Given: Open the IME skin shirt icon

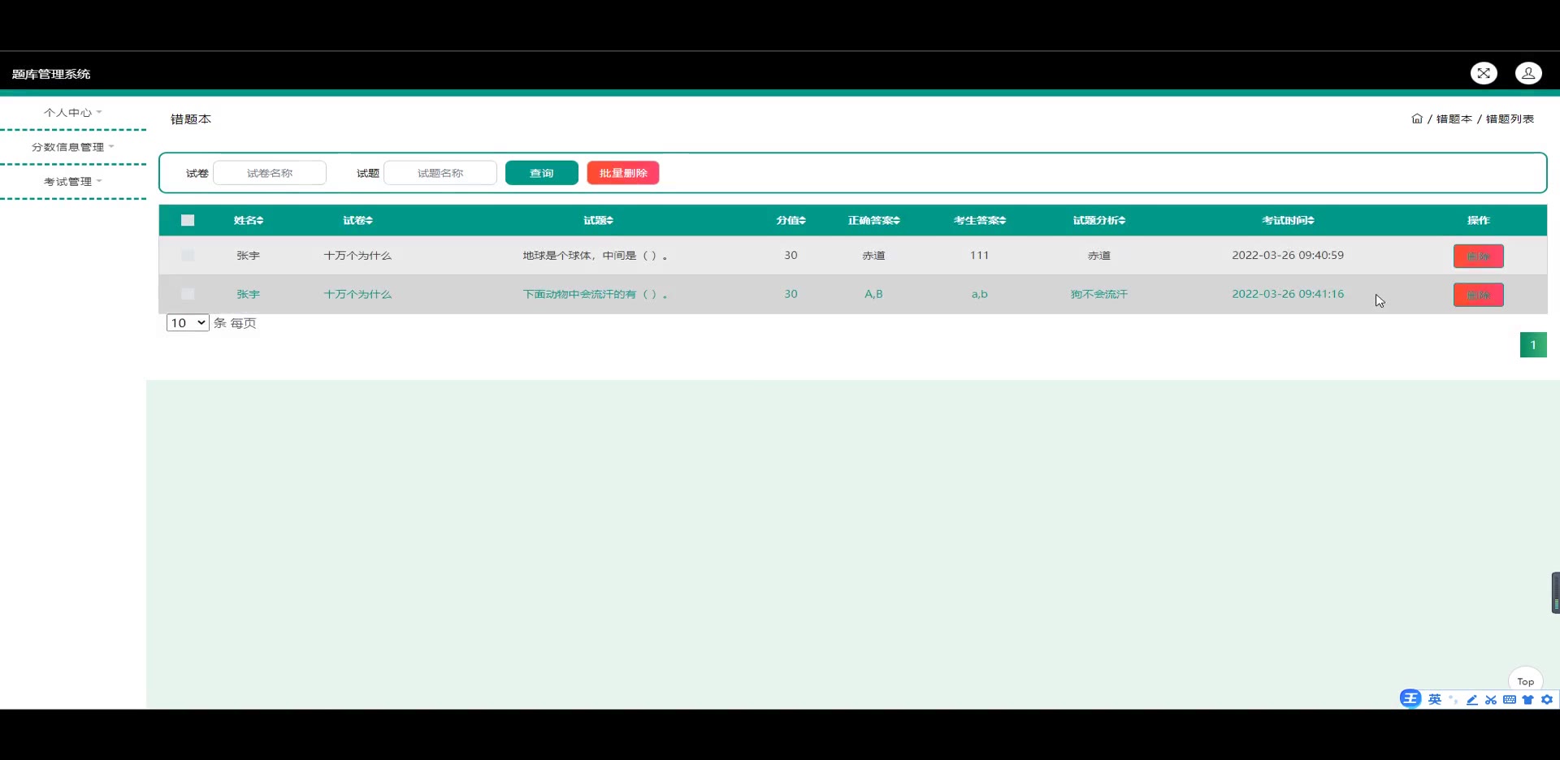Looking at the screenshot, I should [x=1528, y=699].
